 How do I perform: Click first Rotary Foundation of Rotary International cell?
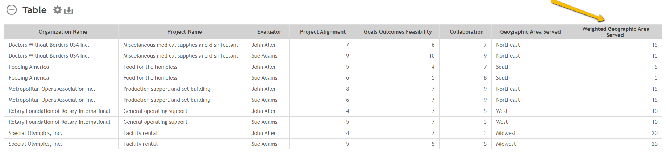point(59,111)
